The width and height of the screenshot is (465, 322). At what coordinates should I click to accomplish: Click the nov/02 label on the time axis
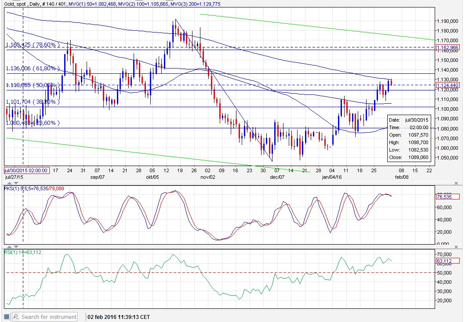click(208, 177)
